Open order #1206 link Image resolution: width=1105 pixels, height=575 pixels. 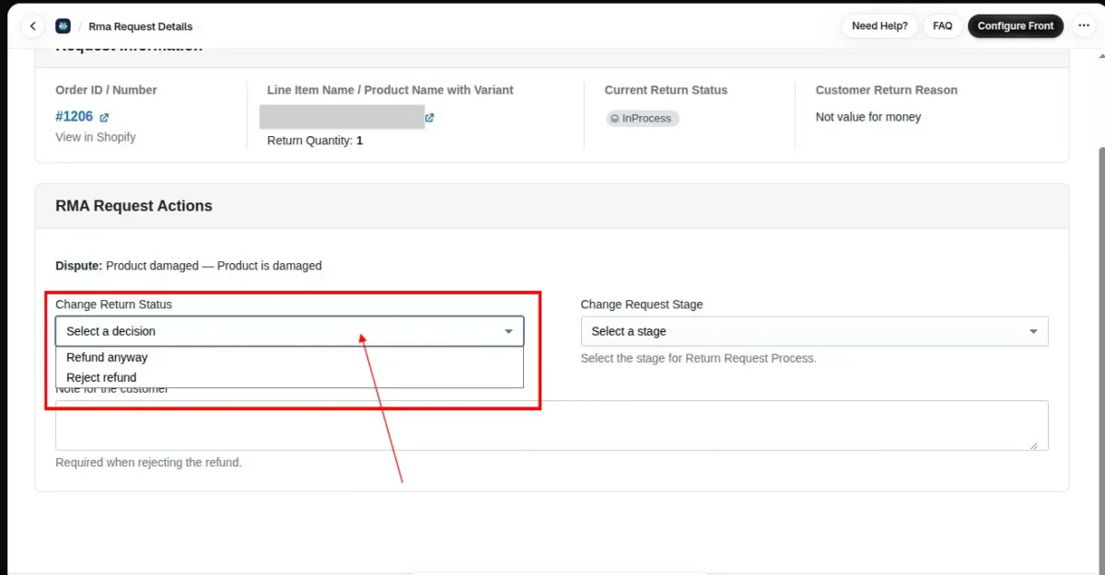pyautogui.click(x=75, y=117)
